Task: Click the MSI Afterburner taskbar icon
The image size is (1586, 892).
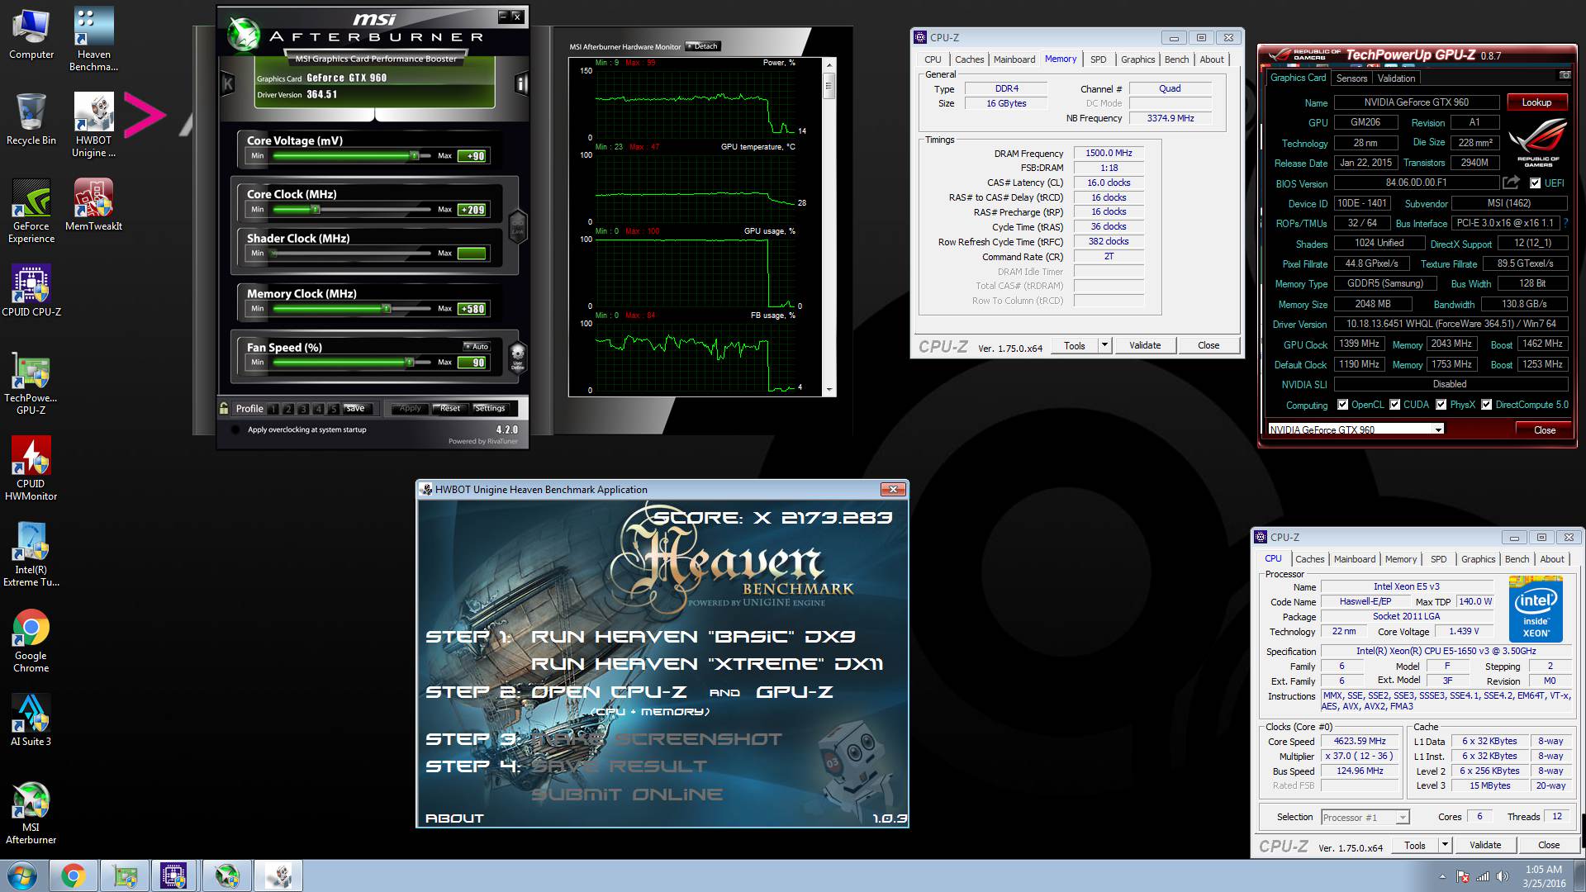Action: (x=226, y=875)
